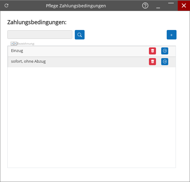The height and width of the screenshot is (182, 190).
Task: Delete the Einzug entry
Action: click(153, 51)
